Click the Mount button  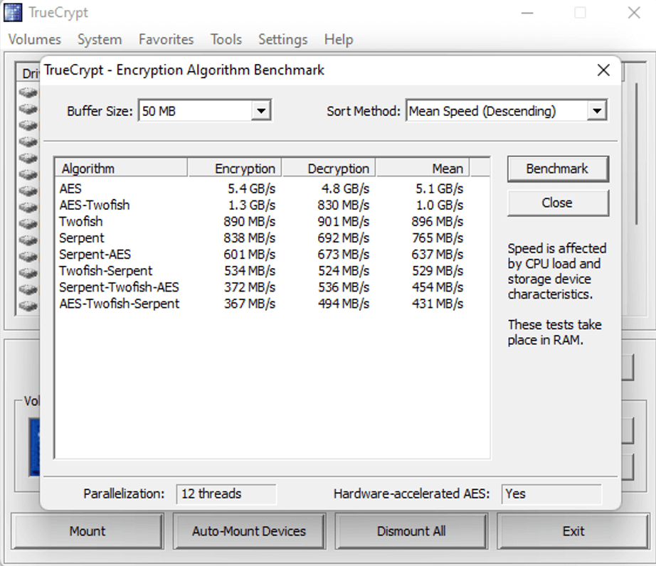point(86,530)
